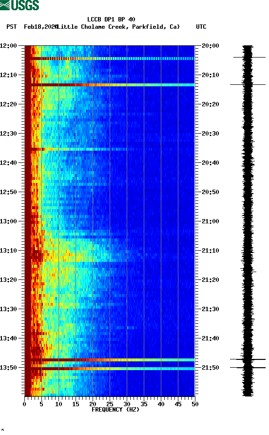The width and height of the screenshot is (269, 435).
Task: Click the 20:00 UTC time label
Action: 210,46
